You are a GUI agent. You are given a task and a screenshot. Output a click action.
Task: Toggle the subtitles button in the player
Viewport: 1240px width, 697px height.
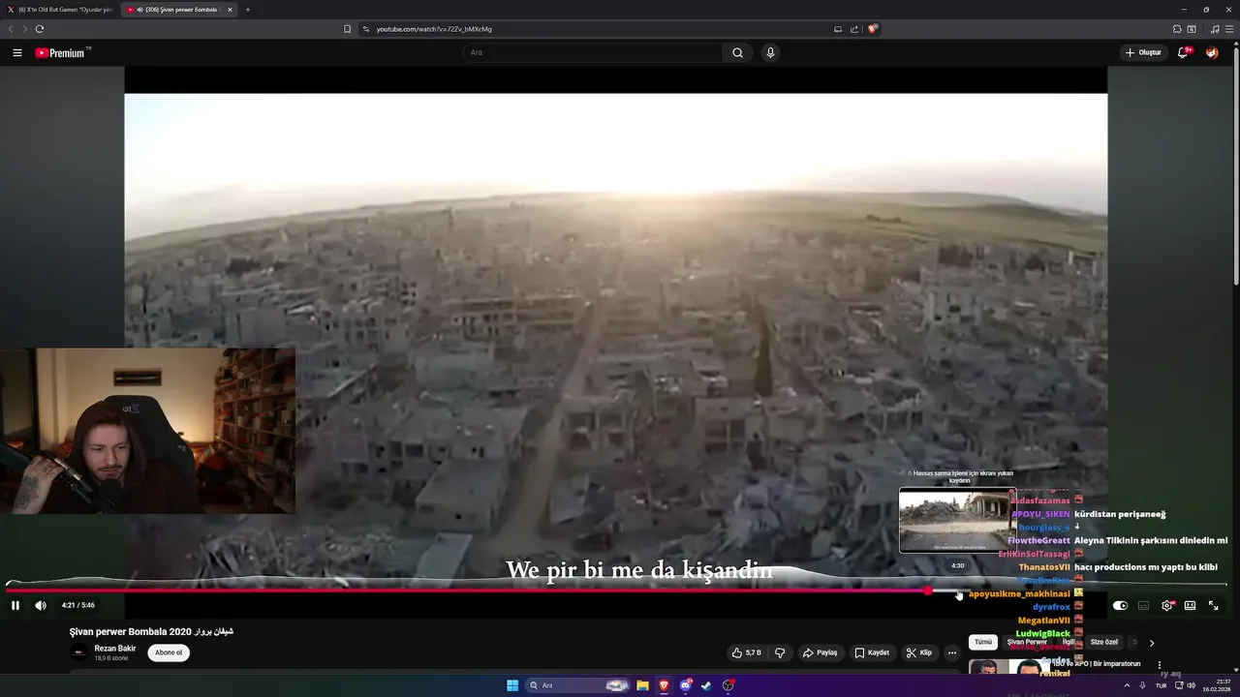coord(1143,605)
